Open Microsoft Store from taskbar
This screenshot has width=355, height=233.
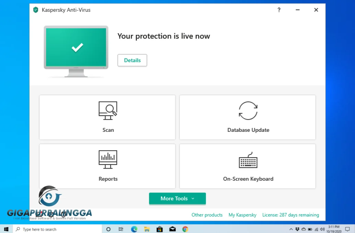pos(159,229)
